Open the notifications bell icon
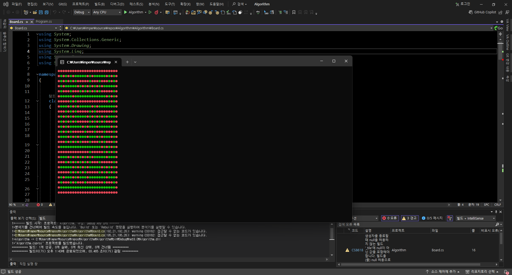 (x=506, y=272)
